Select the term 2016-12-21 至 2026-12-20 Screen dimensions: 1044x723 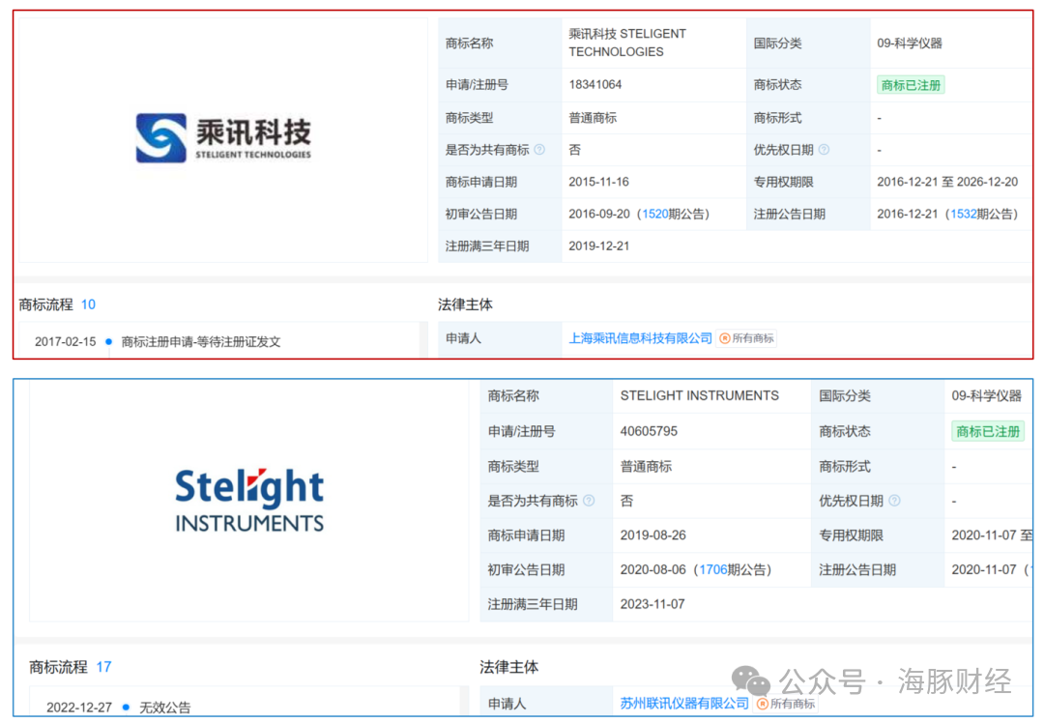tap(946, 182)
